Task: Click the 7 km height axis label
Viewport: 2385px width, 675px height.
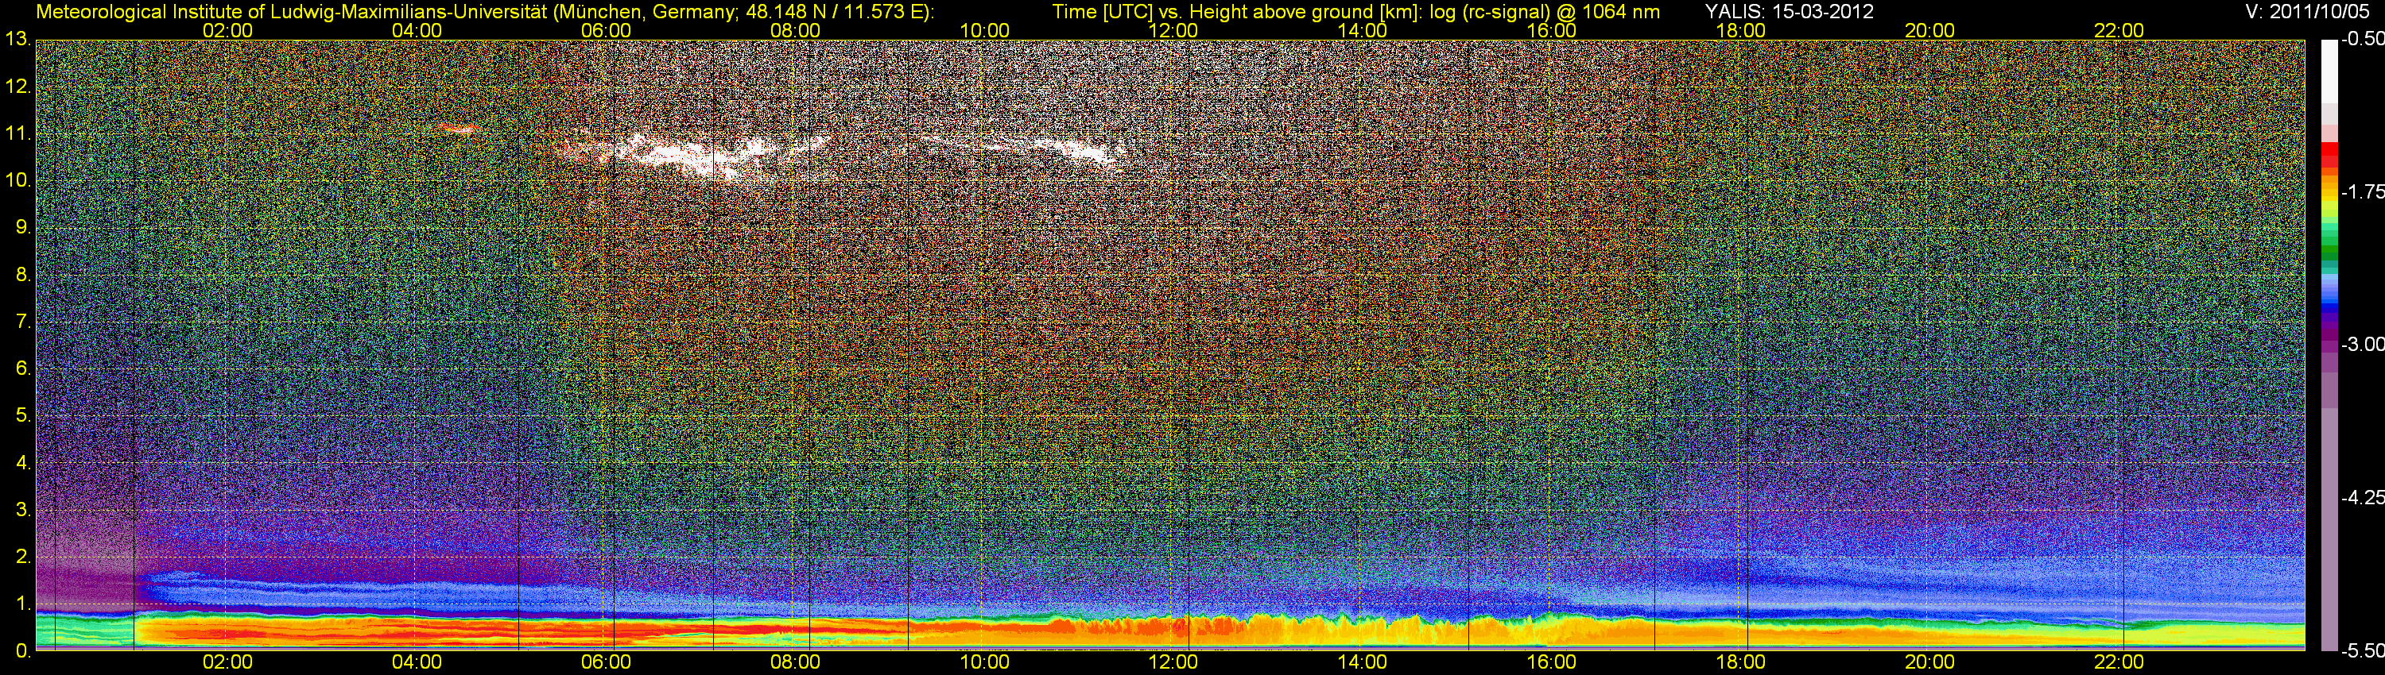Action: tap(23, 322)
